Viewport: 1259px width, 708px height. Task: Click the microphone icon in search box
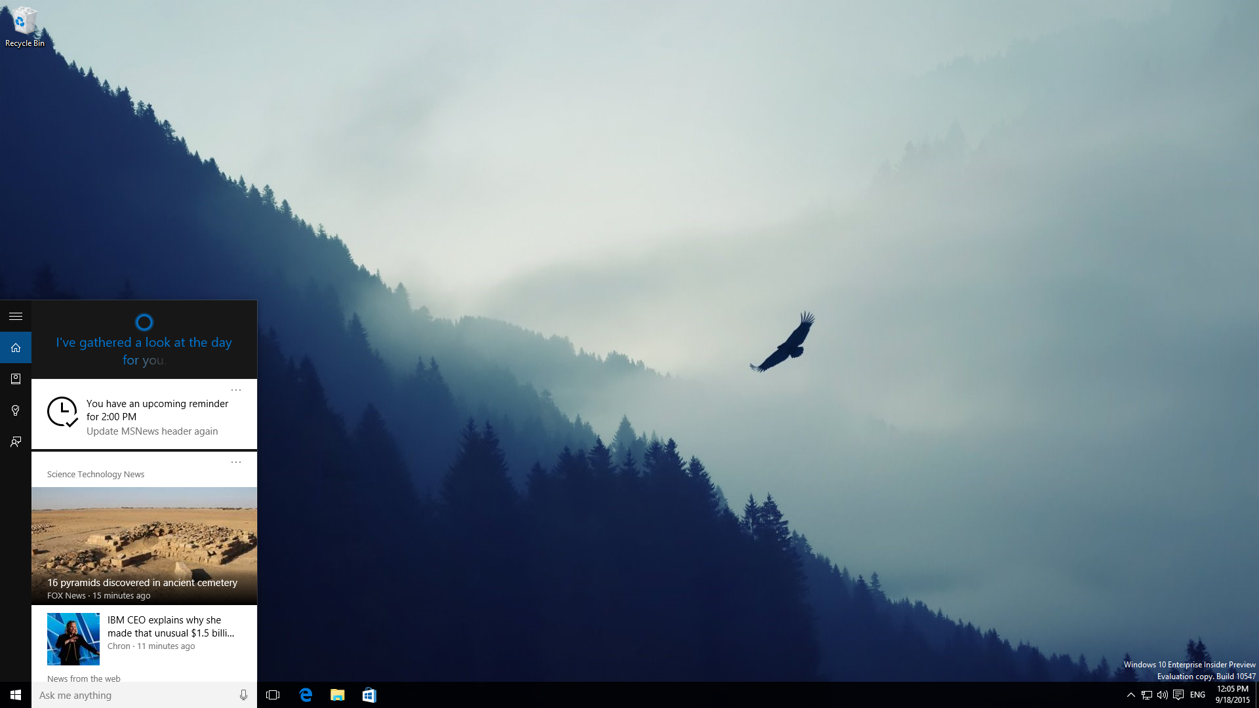pyautogui.click(x=243, y=695)
